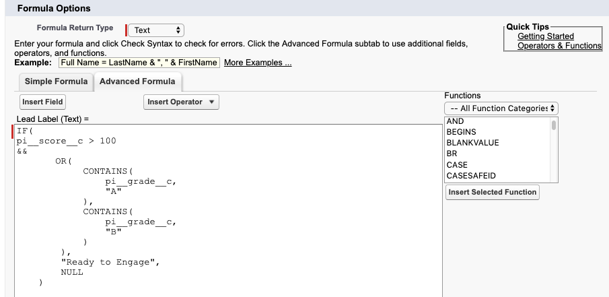Click the Text return type stepper arrows
609x297 pixels.
click(x=178, y=30)
